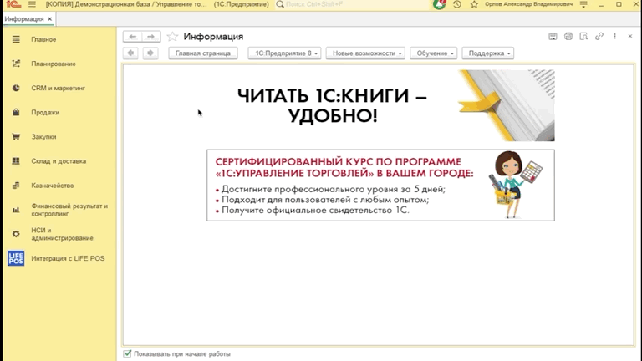Click user name Орлов Александр Владимирович
Viewport: 642px width, 361px height.
[528, 4]
